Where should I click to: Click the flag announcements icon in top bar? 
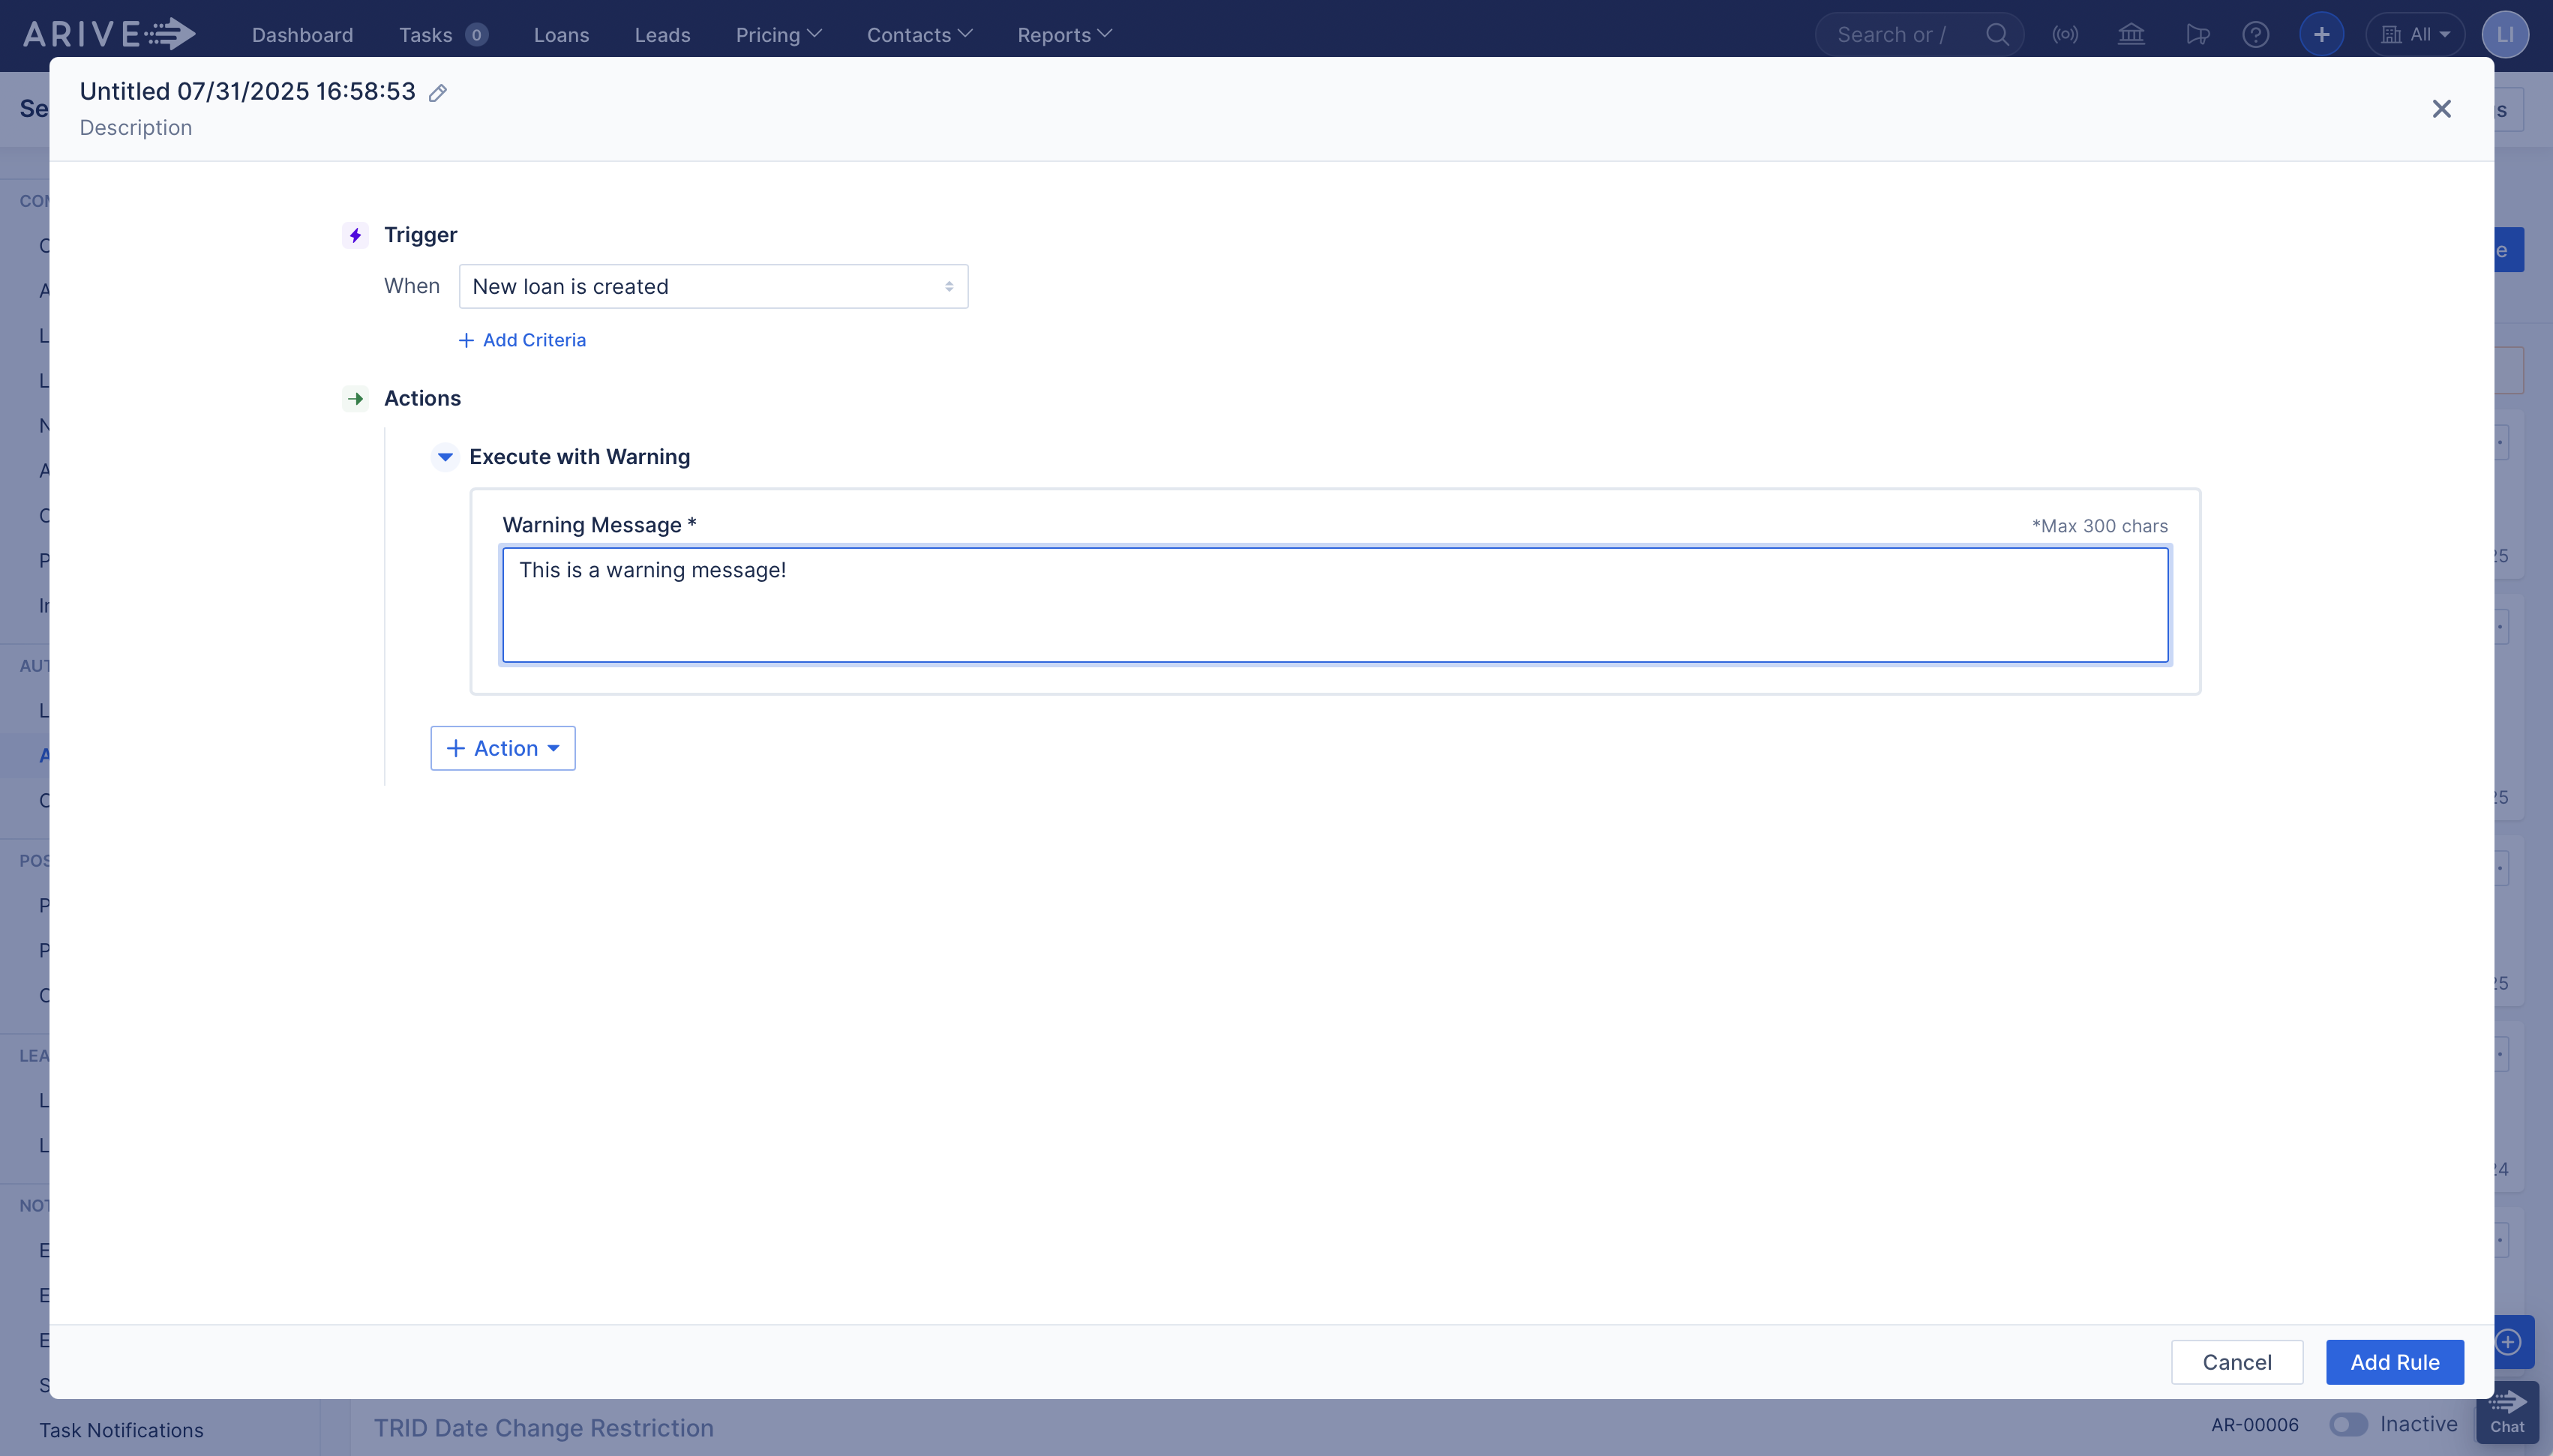(2196, 35)
